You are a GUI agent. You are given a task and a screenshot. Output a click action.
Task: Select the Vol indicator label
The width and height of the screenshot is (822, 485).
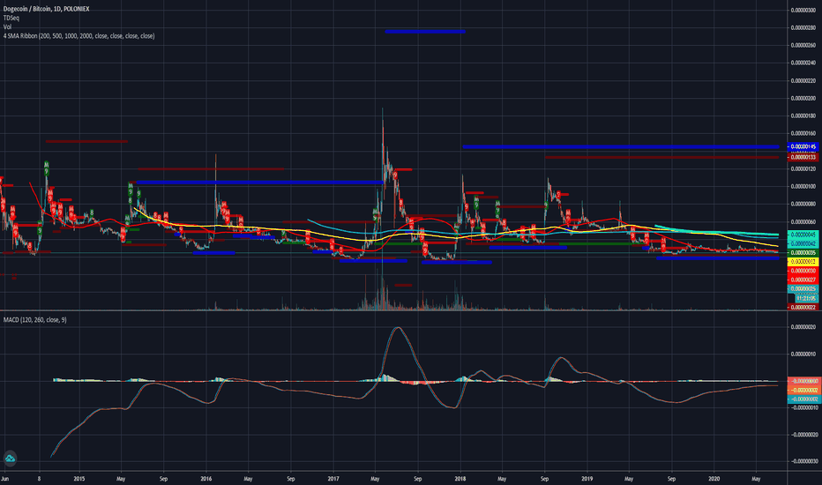tap(7, 26)
